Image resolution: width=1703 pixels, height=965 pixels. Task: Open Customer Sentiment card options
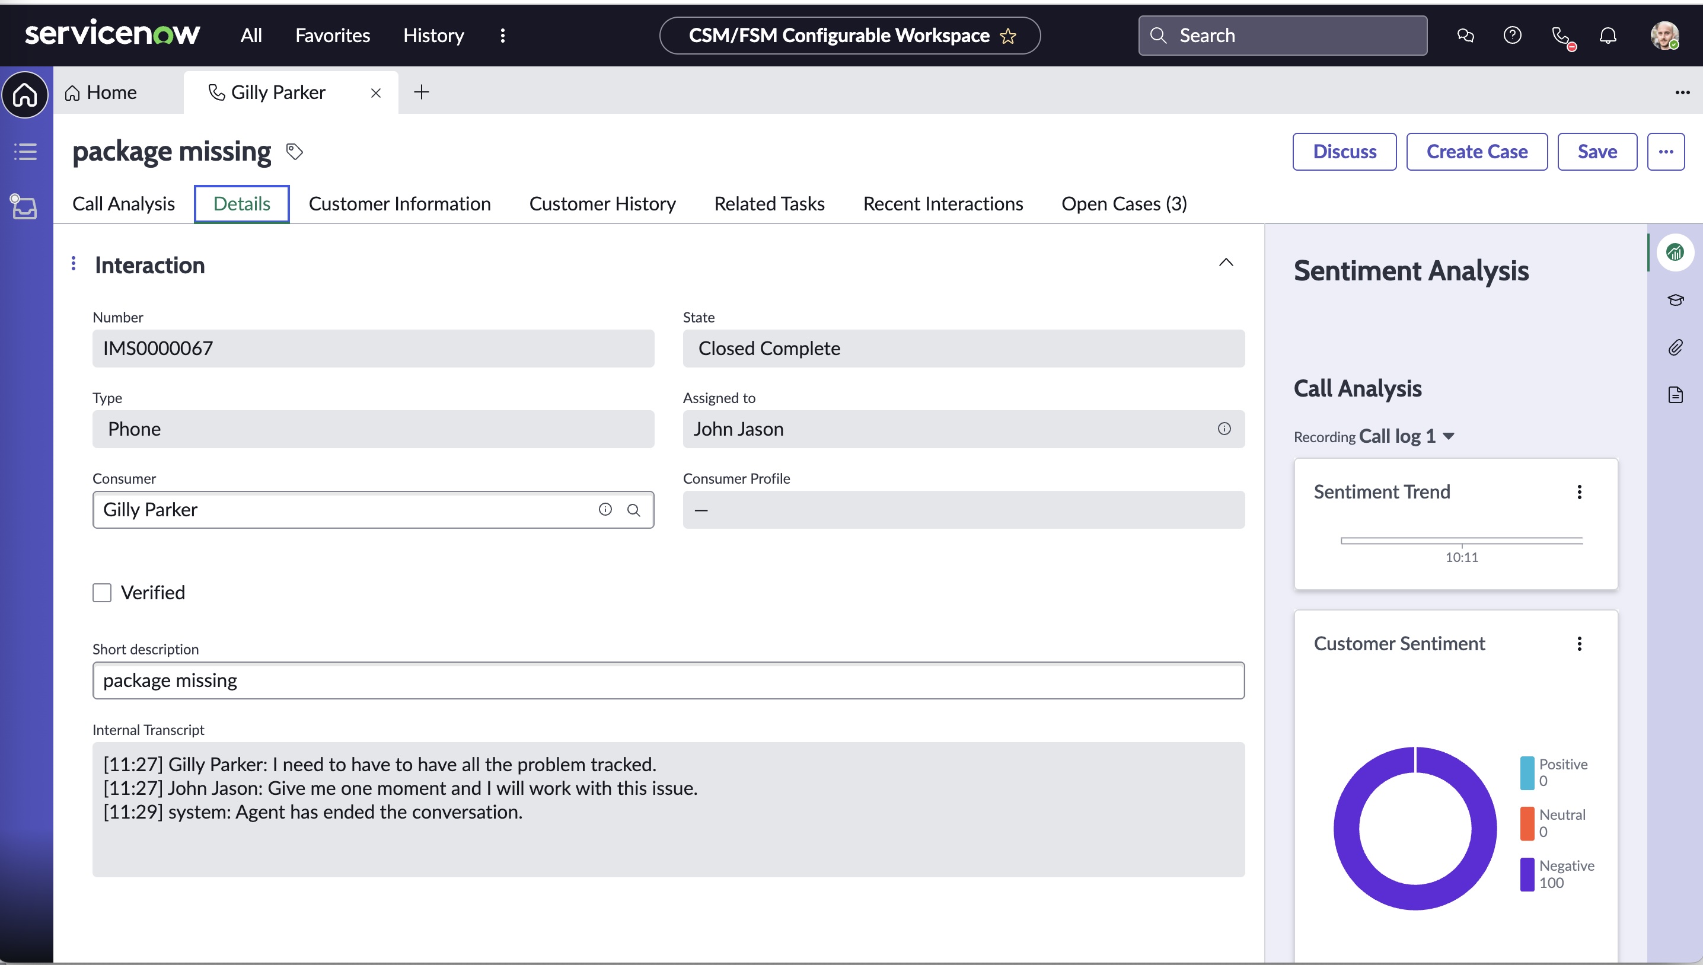[x=1579, y=644]
